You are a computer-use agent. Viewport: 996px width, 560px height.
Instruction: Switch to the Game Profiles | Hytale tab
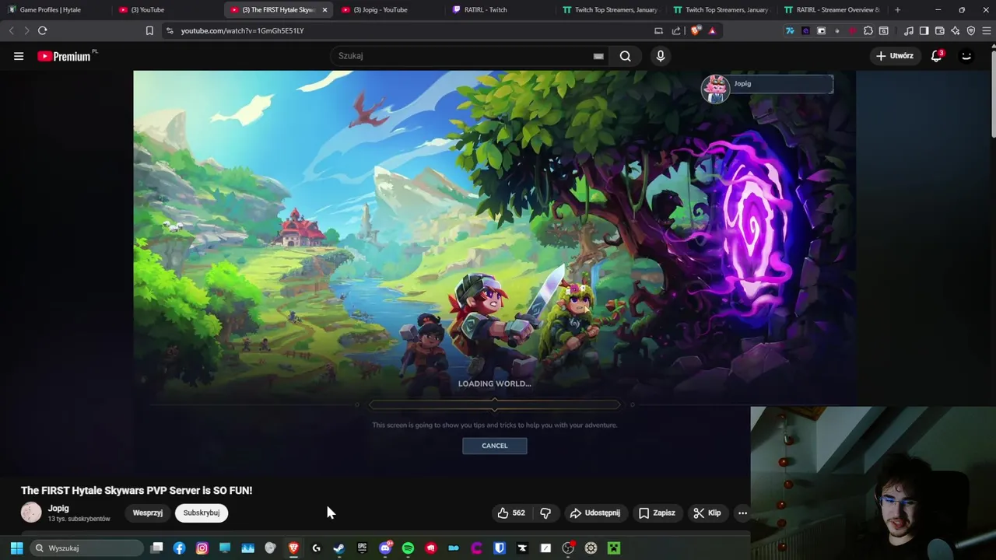[x=56, y=9]
